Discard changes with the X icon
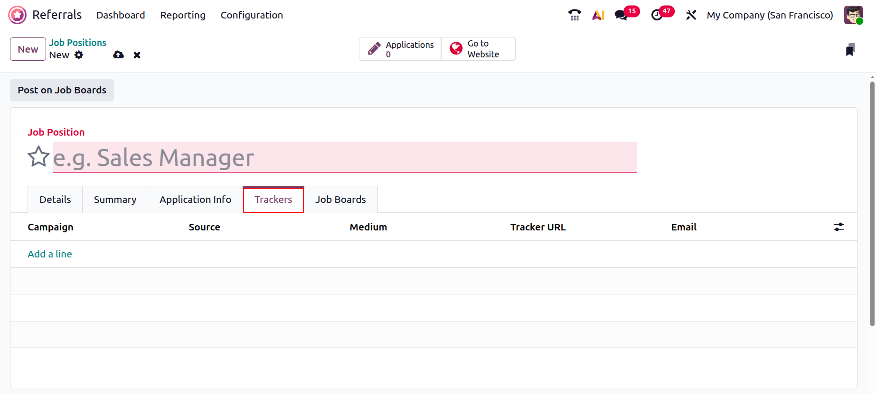 pyautogui.click(x=137, y=55)
